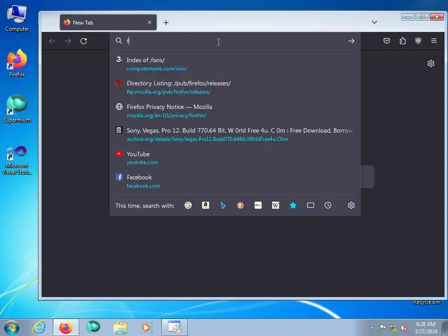This screenshot has width=448, height=336.
Task: Click the search magnifier icon in address bar
Action: pos(119,41)
